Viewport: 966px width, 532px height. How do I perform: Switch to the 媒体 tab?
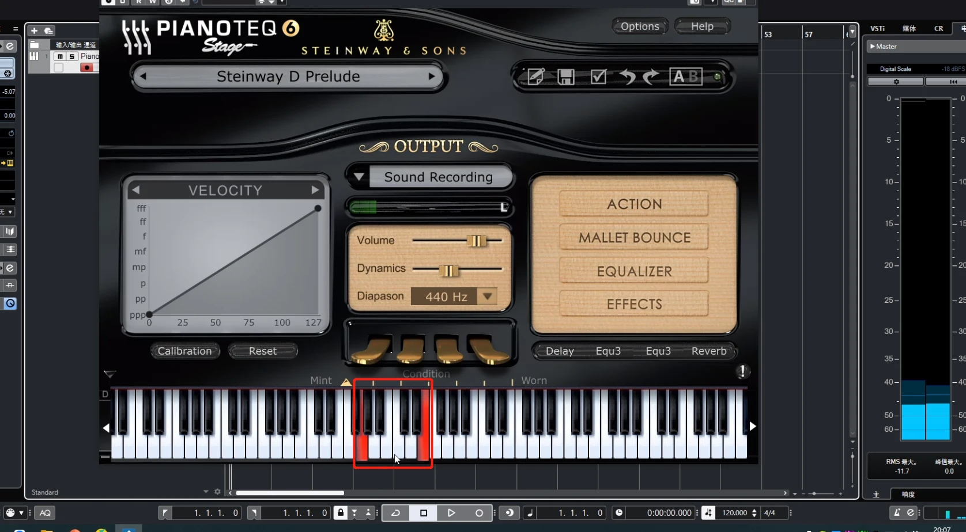tap(909, 28)
